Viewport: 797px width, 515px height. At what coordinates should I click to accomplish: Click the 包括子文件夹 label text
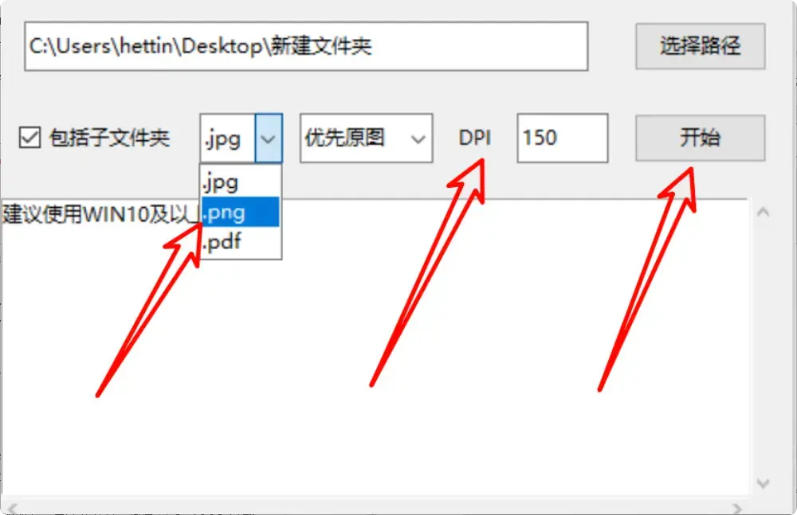pos(109,138)
